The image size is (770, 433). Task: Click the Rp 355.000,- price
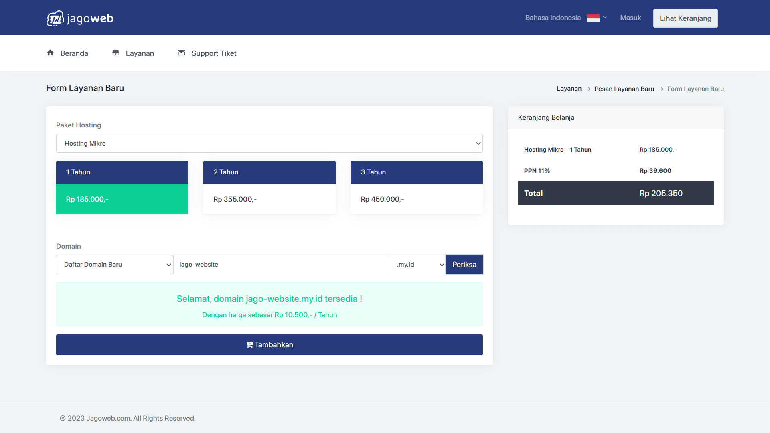pos(235,199)
